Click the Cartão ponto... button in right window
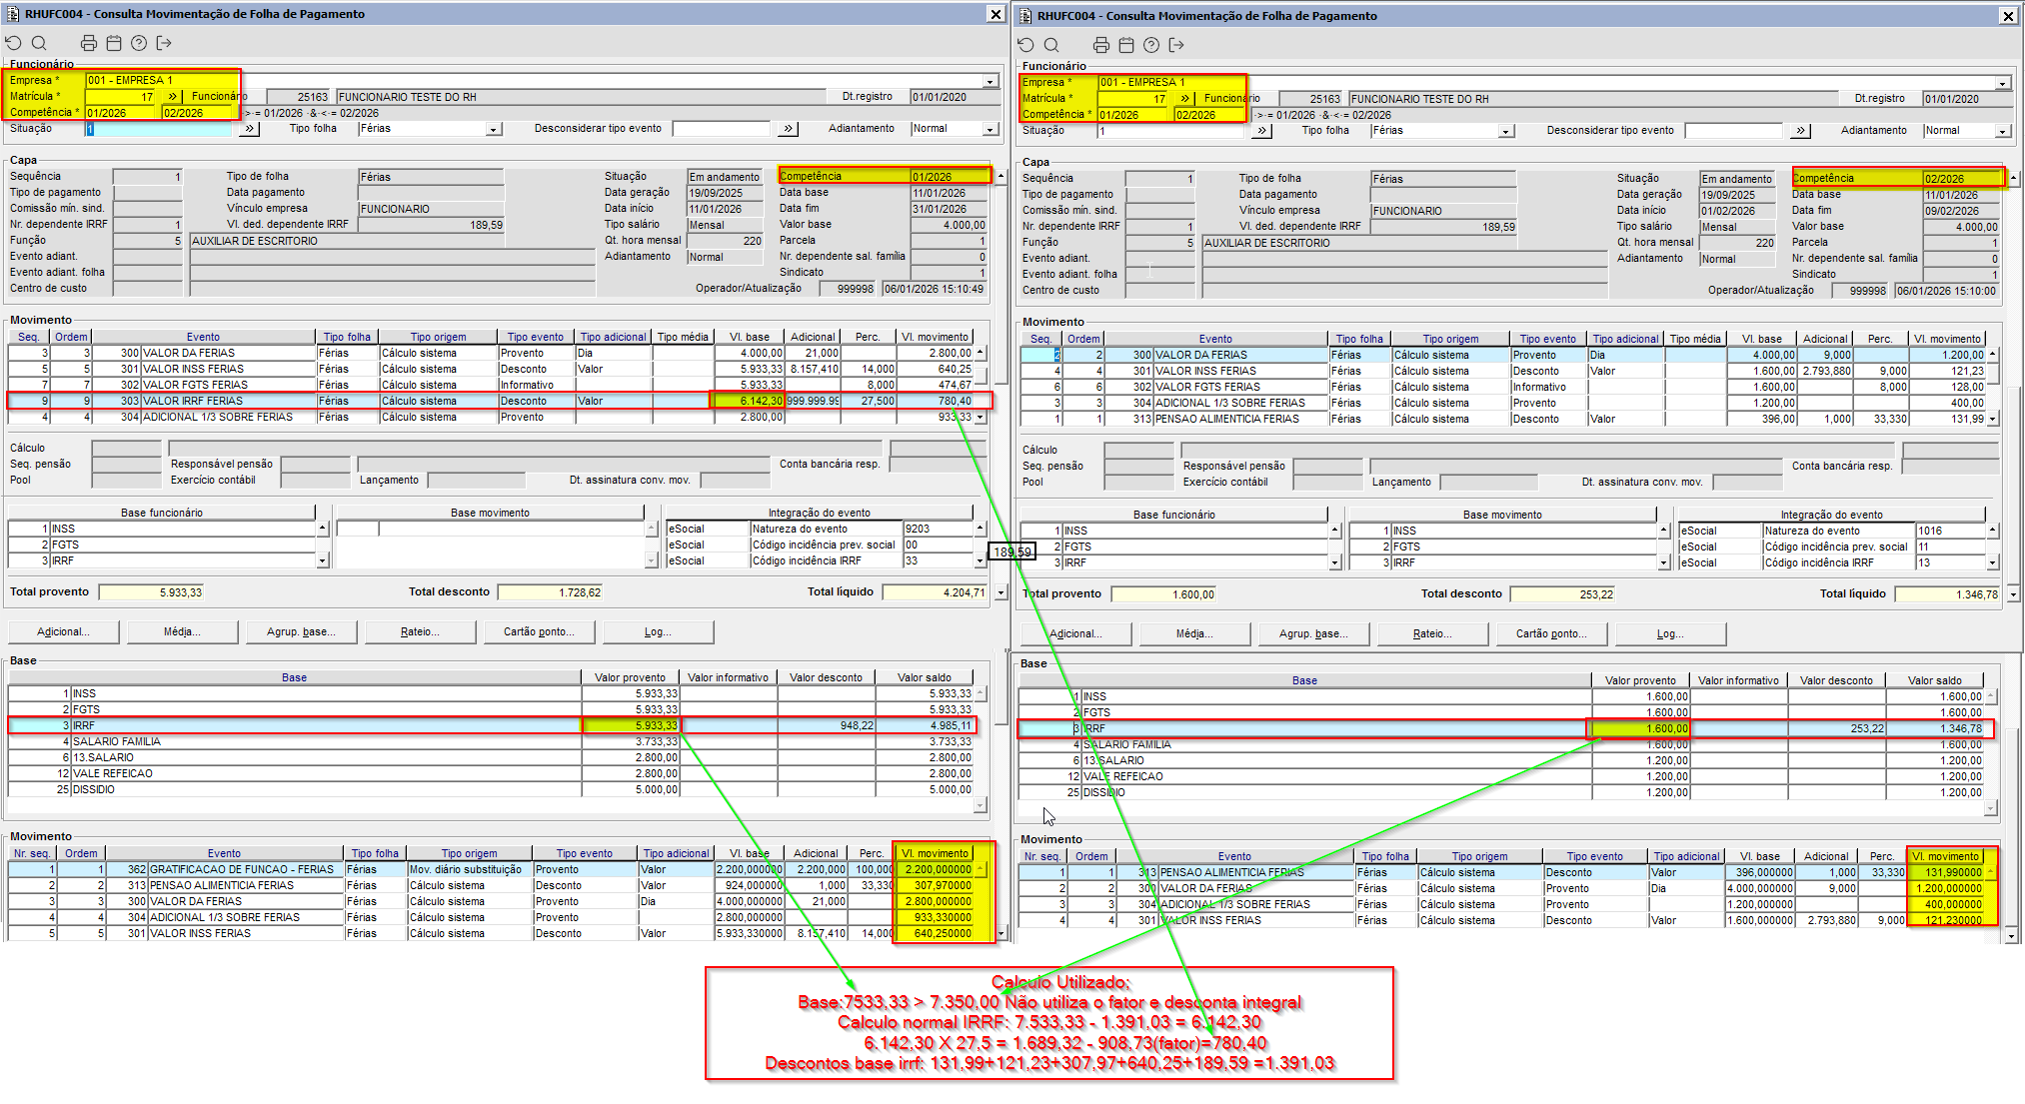Screen dimensions: 2025x1104 [x=1550, y=633]
